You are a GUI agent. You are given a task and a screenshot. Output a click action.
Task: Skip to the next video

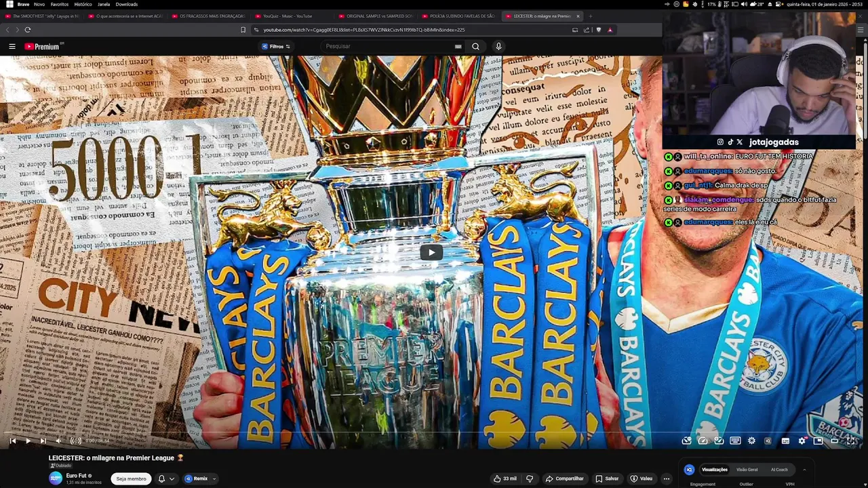pyautogui.click(x=43, y=441)
